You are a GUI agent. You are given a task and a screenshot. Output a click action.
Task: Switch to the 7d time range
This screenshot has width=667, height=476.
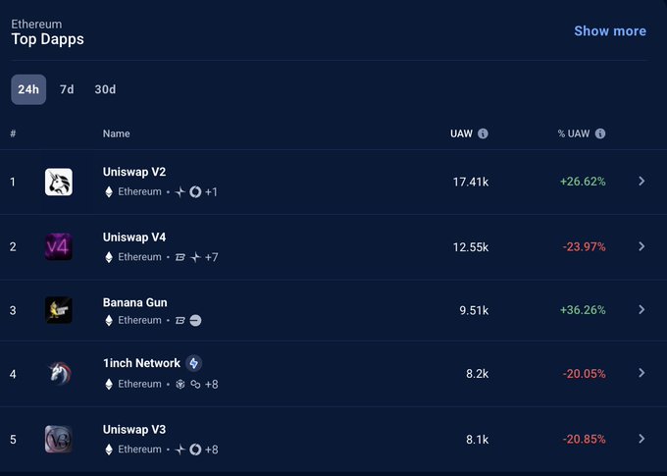(x=67, y=89)
